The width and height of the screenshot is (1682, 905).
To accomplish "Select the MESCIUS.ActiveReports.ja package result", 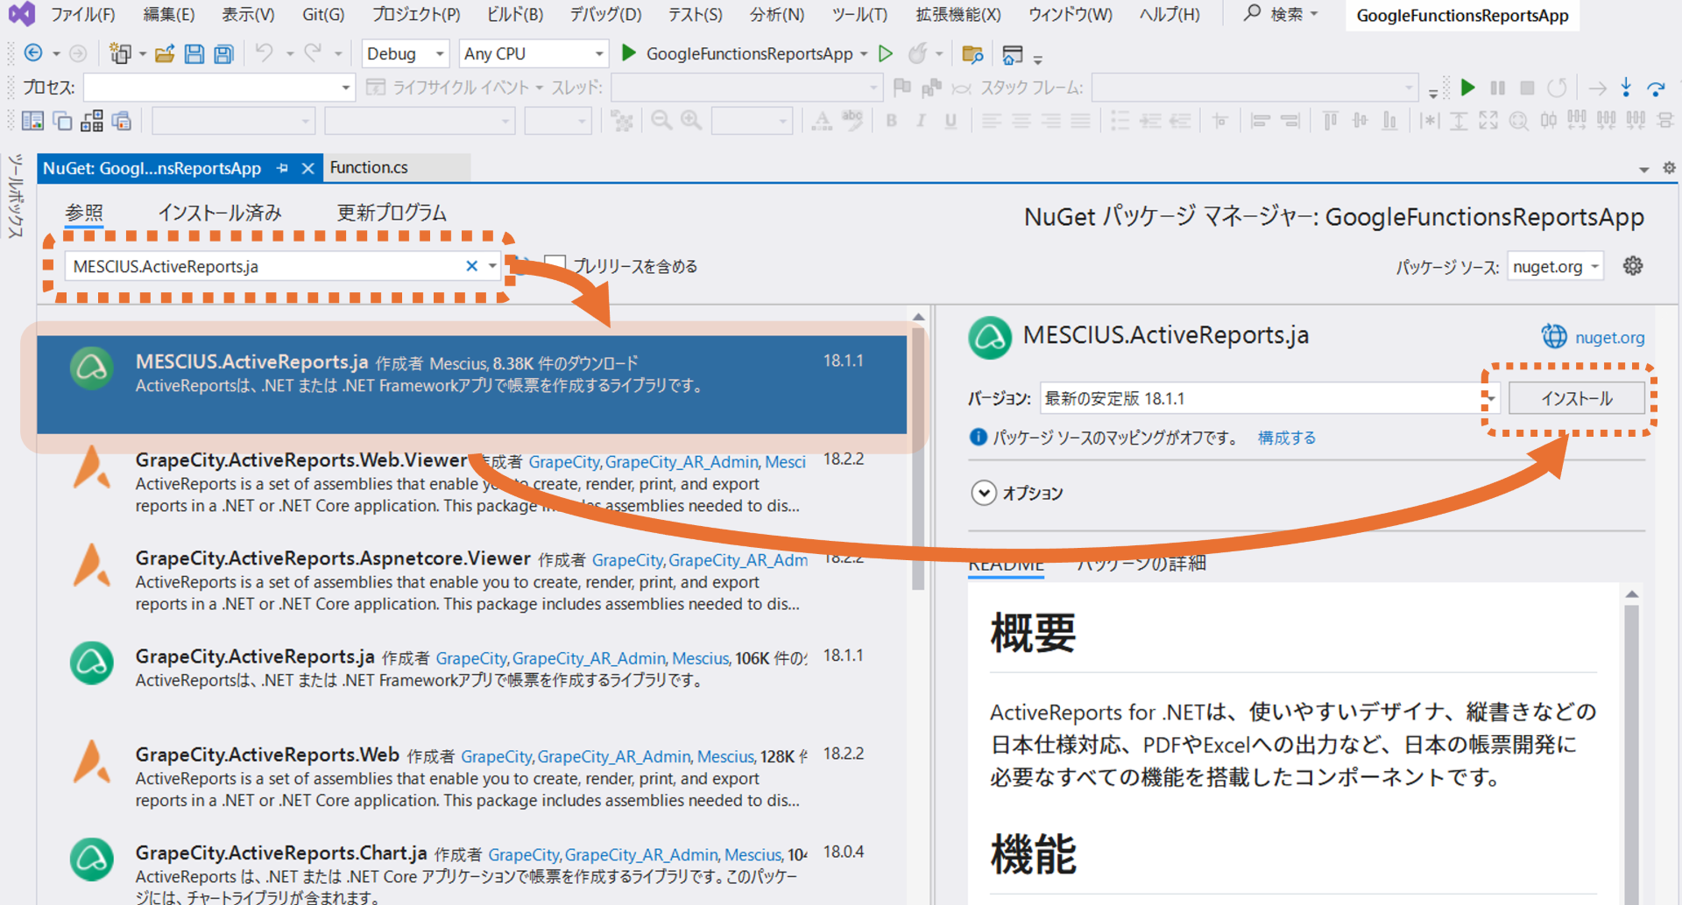I will point(471,384).
